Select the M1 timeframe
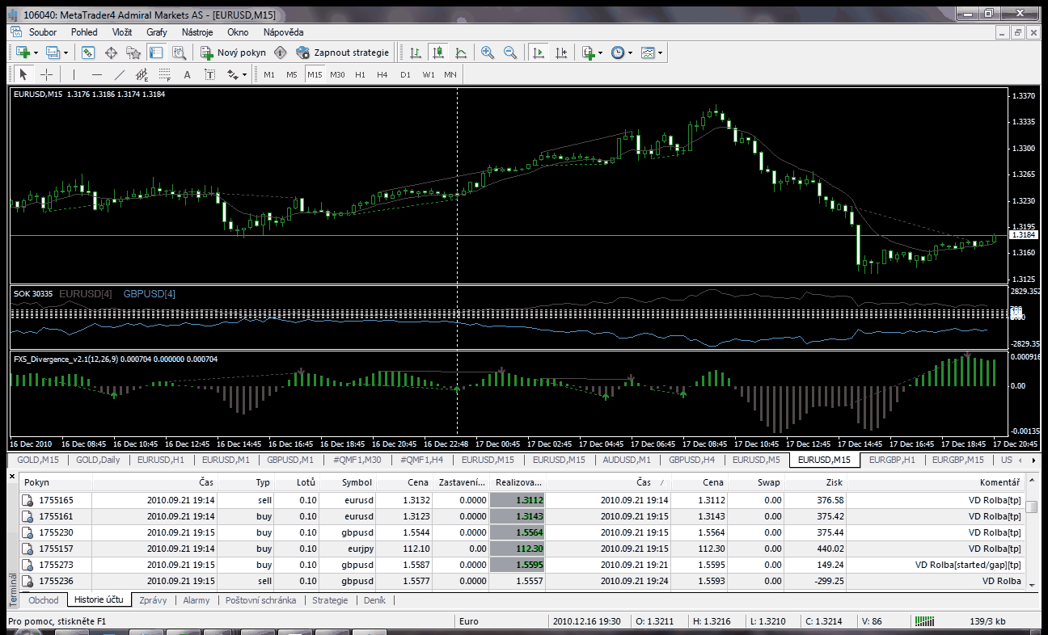 pos(269,74)
